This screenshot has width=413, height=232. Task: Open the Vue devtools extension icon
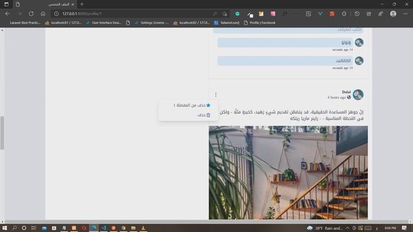click(320, 14)
